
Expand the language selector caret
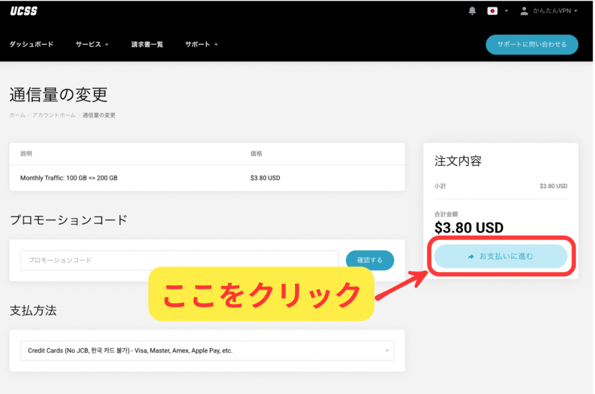pos(506,11)
